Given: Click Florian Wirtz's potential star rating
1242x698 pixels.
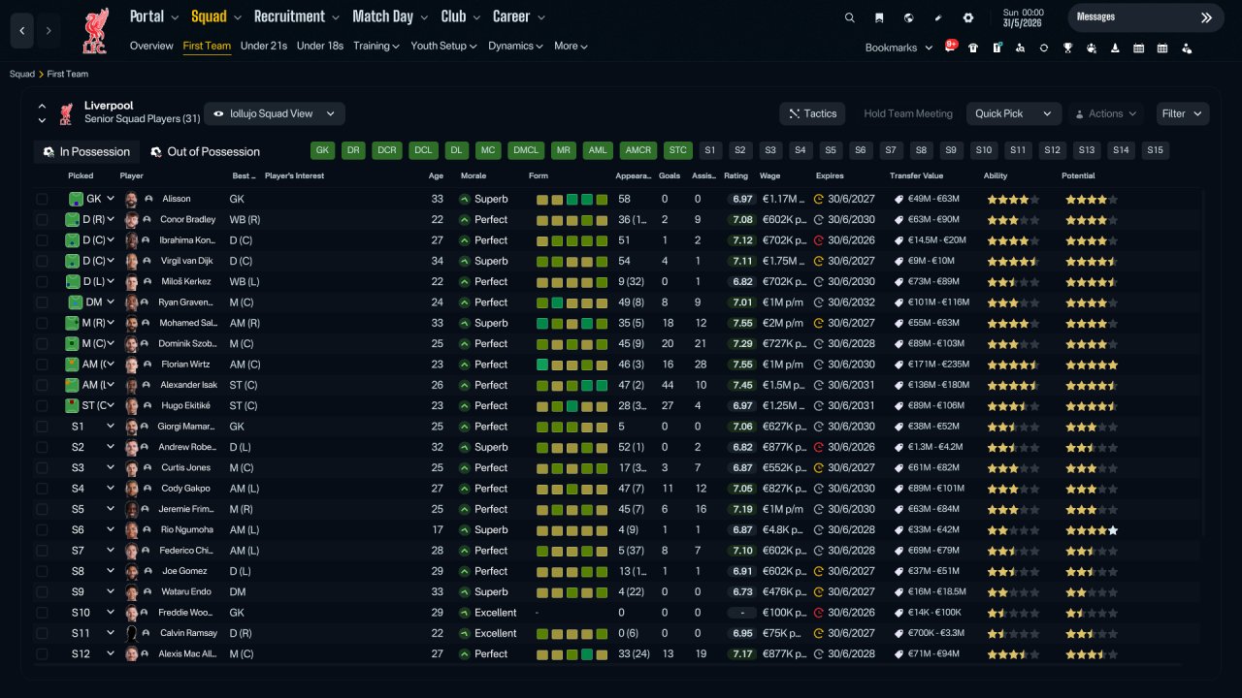Looking at the screenshot, I should point(1092,365).
